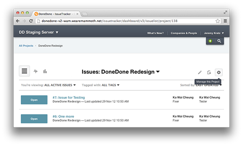Click the browser forward arrow
The image size is (243, 146).
24,21
